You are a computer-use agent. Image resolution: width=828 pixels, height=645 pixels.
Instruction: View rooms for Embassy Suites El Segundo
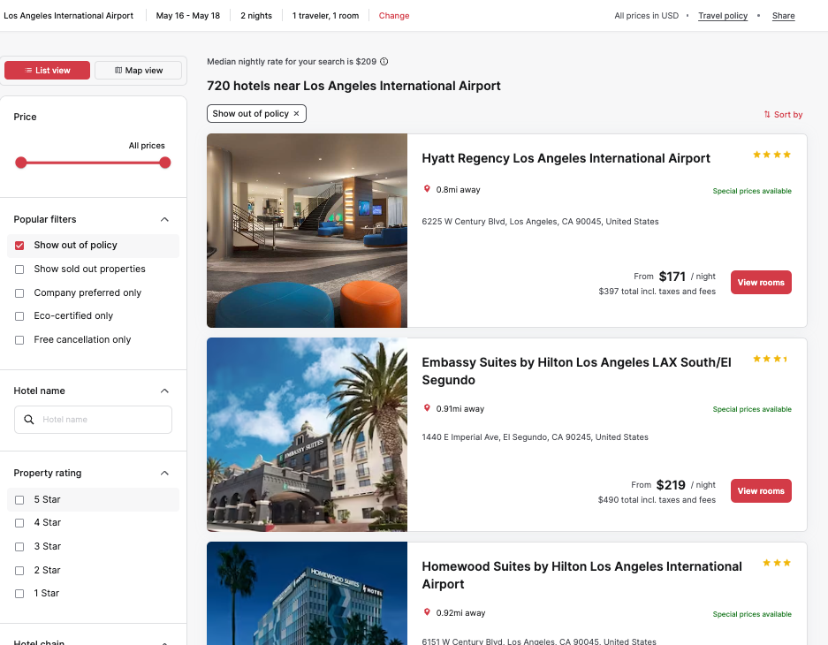[761, 491]
